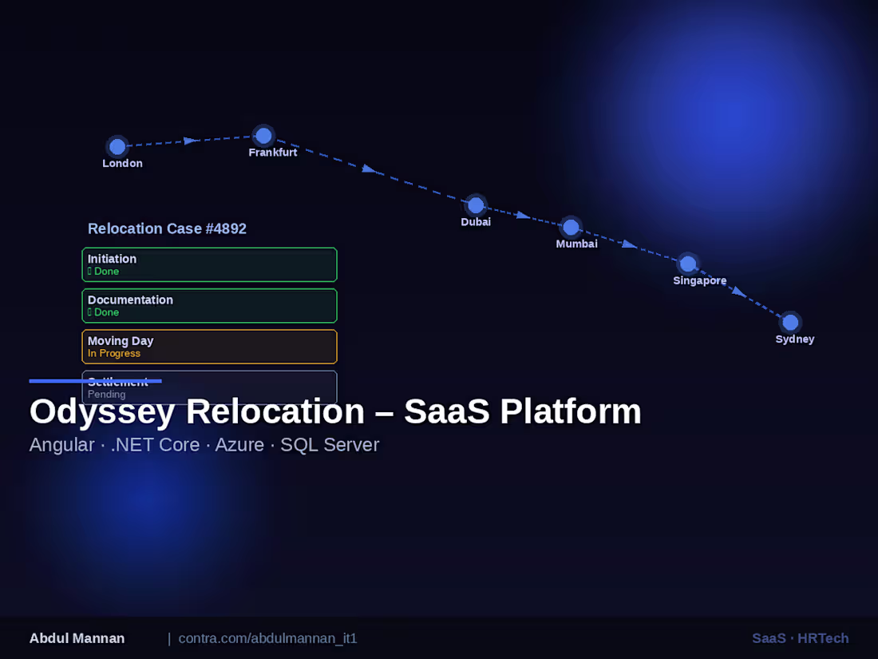Image resolution: width=878 pixels, height=659 pixels.
Task: Click the Relocation Case #4892 heading
Action: click(167, 228)
